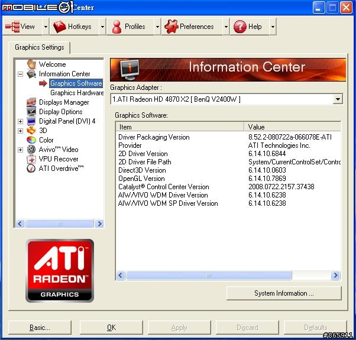Open Displays Manager page
This screenshot has width=356, height=340.
click(64, 102)
